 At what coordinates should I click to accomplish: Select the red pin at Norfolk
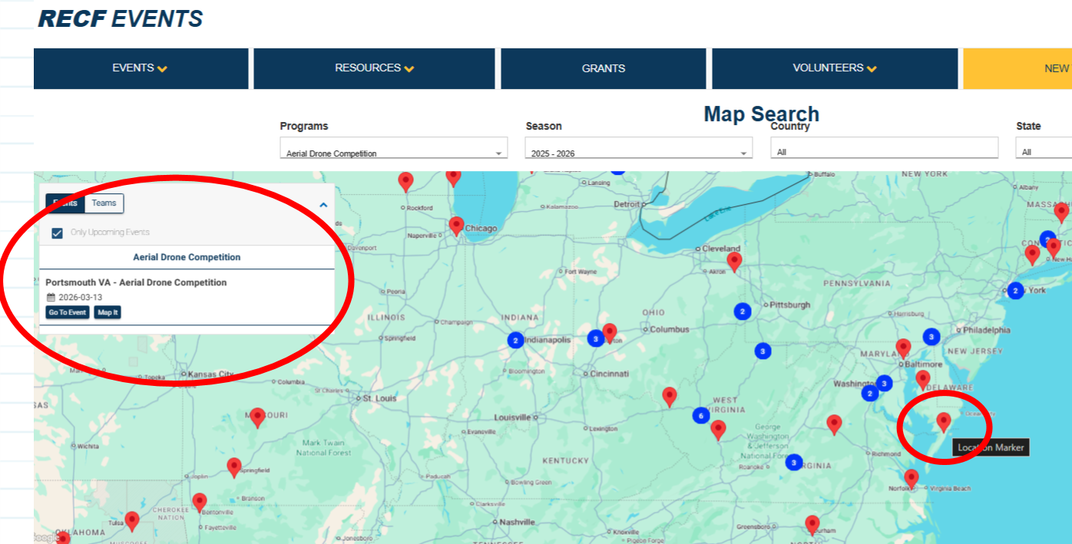tap(911, 478)
